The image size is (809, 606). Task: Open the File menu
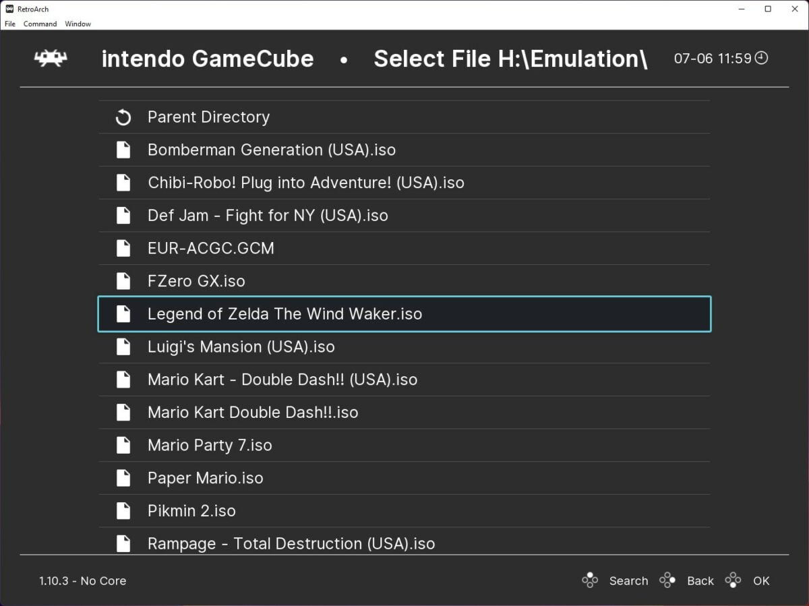(x=10, y=24)
